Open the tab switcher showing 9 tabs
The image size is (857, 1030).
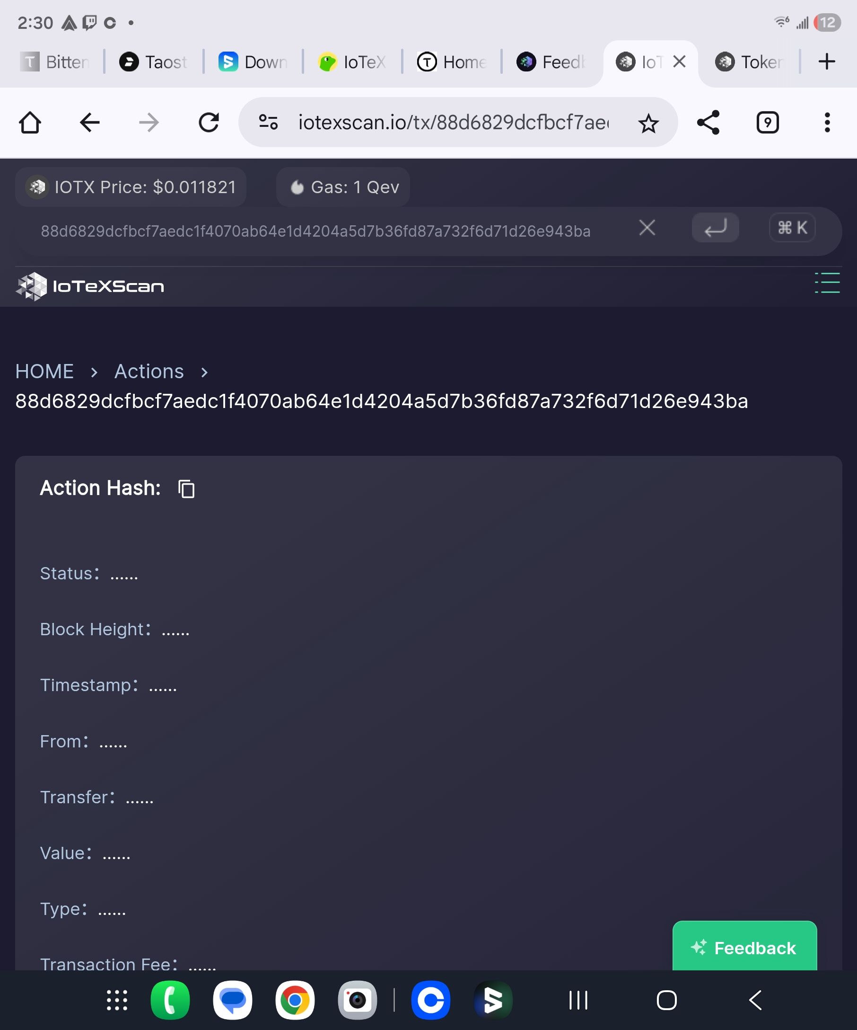point(767,122)
